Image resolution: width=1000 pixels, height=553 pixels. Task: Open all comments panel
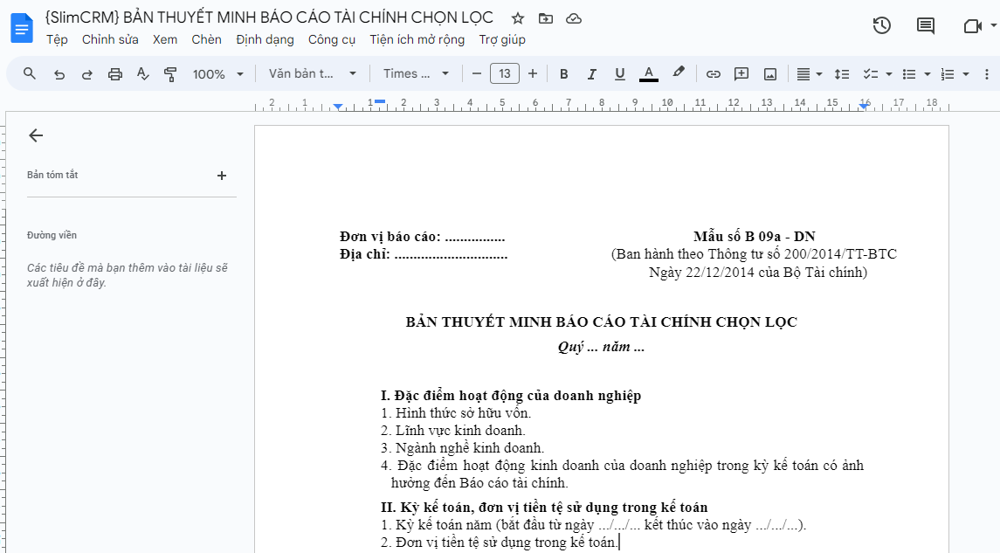925,26
